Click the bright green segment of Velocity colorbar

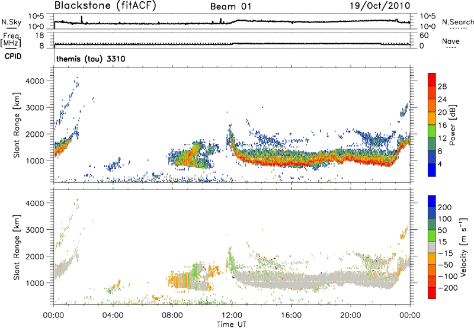click(432, 236)
